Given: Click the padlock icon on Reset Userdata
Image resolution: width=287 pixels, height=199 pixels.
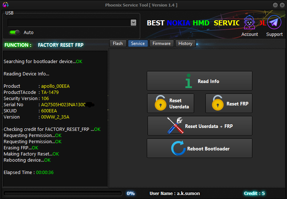Looking at the screenshot, I should point(161,103).
